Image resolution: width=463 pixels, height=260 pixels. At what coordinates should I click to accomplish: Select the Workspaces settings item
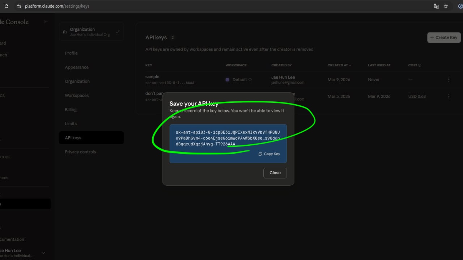click(77, 96)
